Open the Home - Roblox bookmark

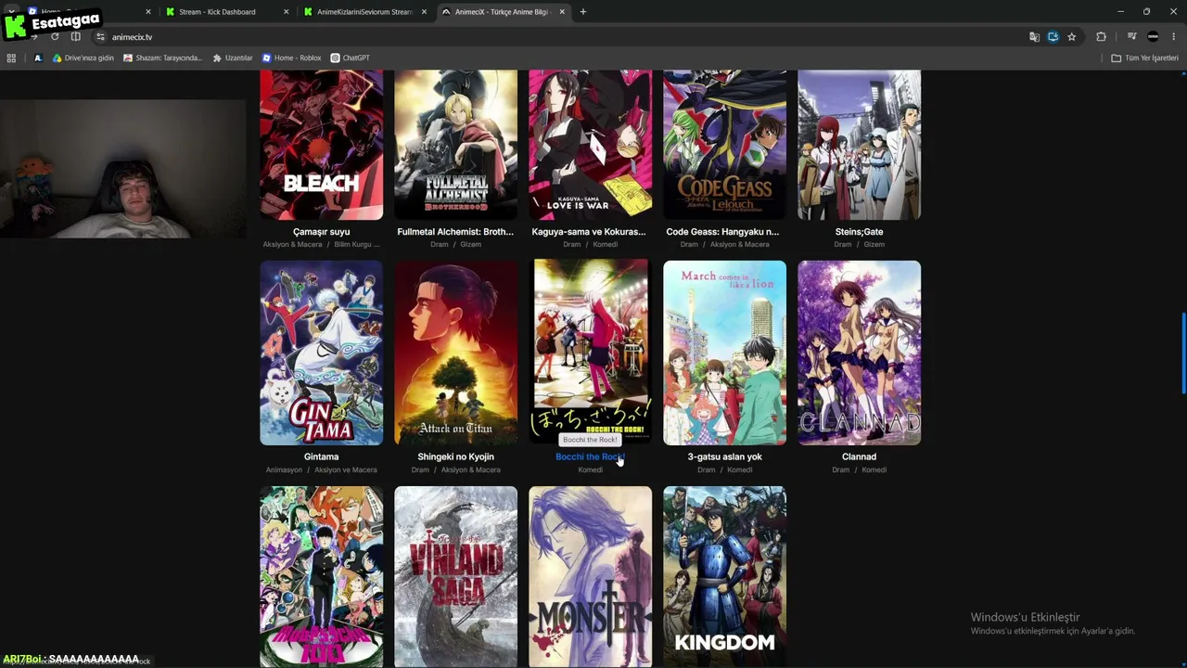click(292, 58)
